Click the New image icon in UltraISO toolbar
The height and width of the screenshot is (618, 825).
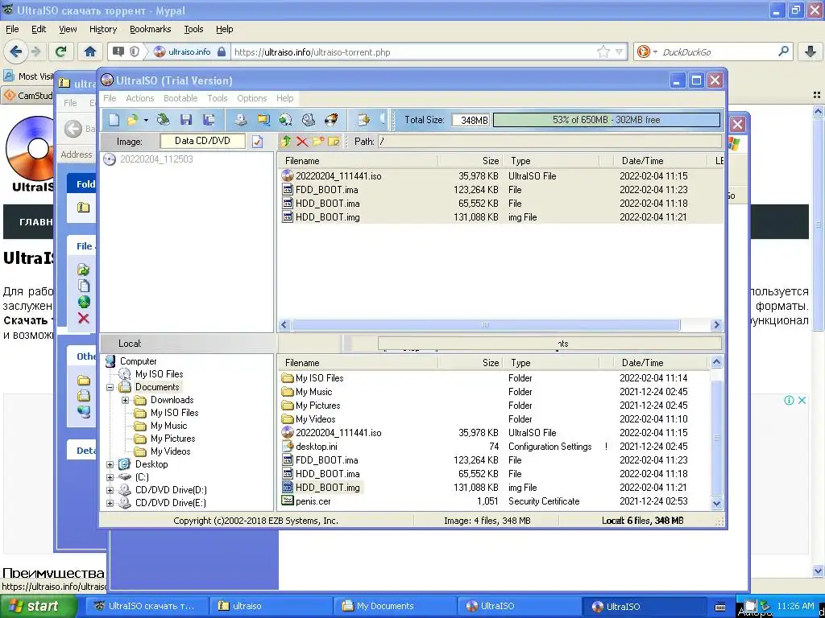tap(114, 120)
